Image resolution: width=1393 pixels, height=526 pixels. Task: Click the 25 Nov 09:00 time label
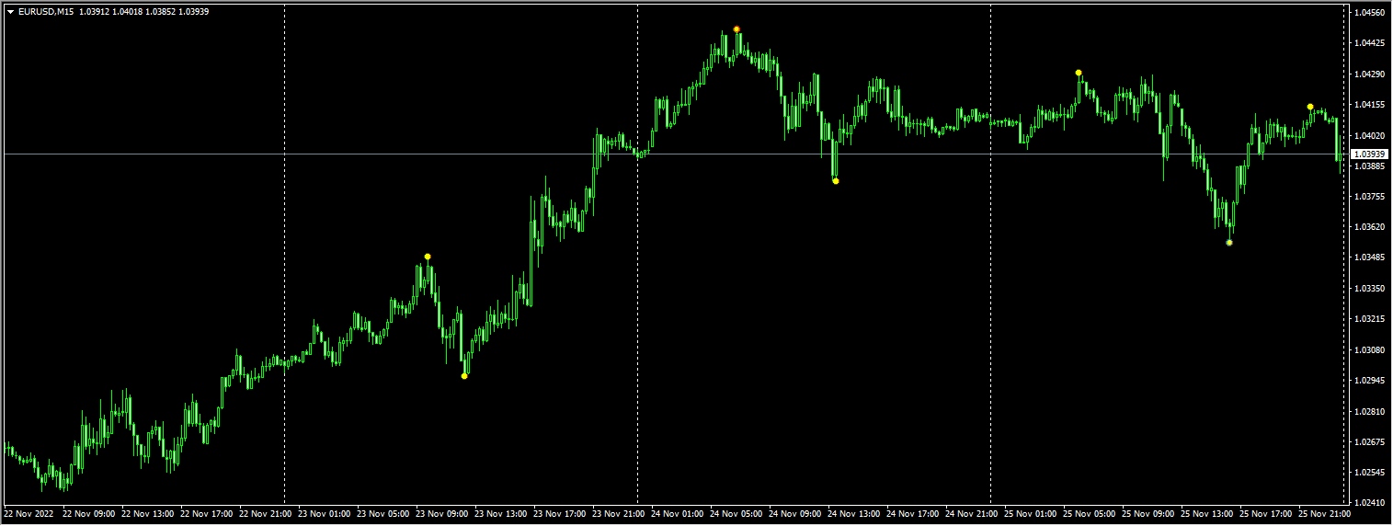[x=1148, y=514]
